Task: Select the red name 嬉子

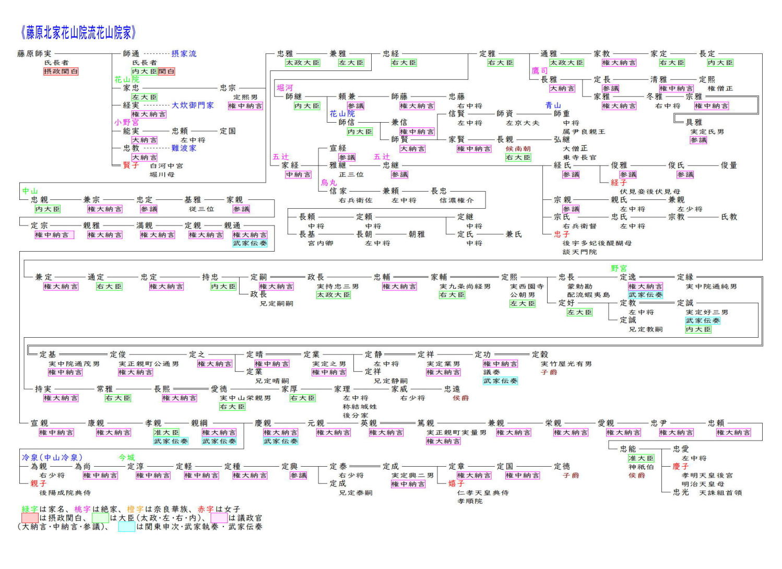Action: tap(456, 483)
